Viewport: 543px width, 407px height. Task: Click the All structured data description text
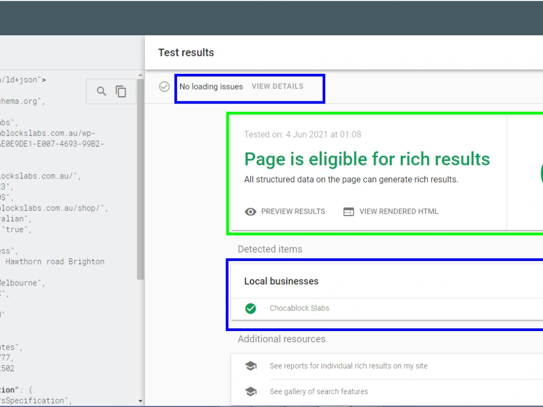pyautogui.click(x=351, y=180)
